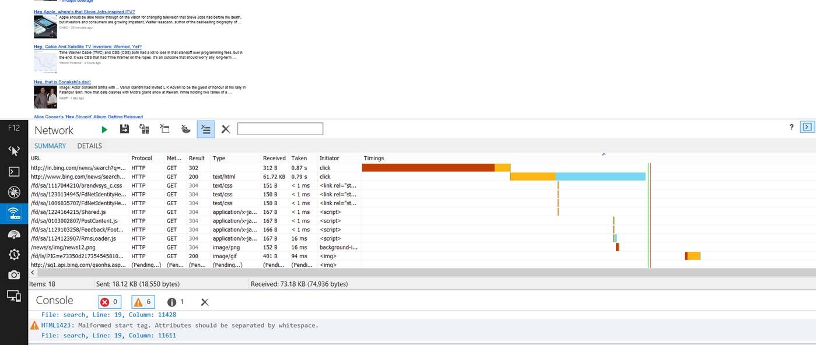Viewport: 816px width, 345px height.
Task: Open 'Hey, Cable And Satellite TV Investors' headline
Action: tap(87, 47)
